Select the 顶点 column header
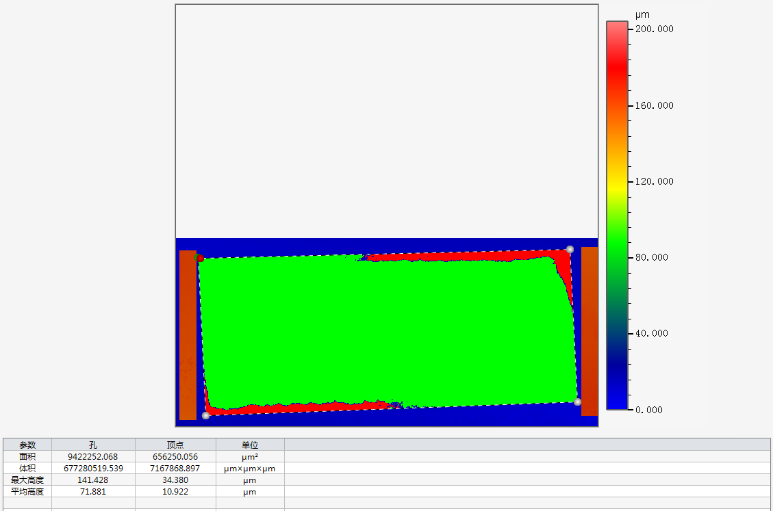 (x=175, y=445)
